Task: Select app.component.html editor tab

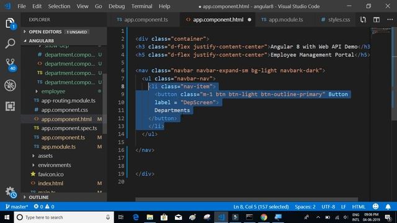Action: [x=218, y=20]
